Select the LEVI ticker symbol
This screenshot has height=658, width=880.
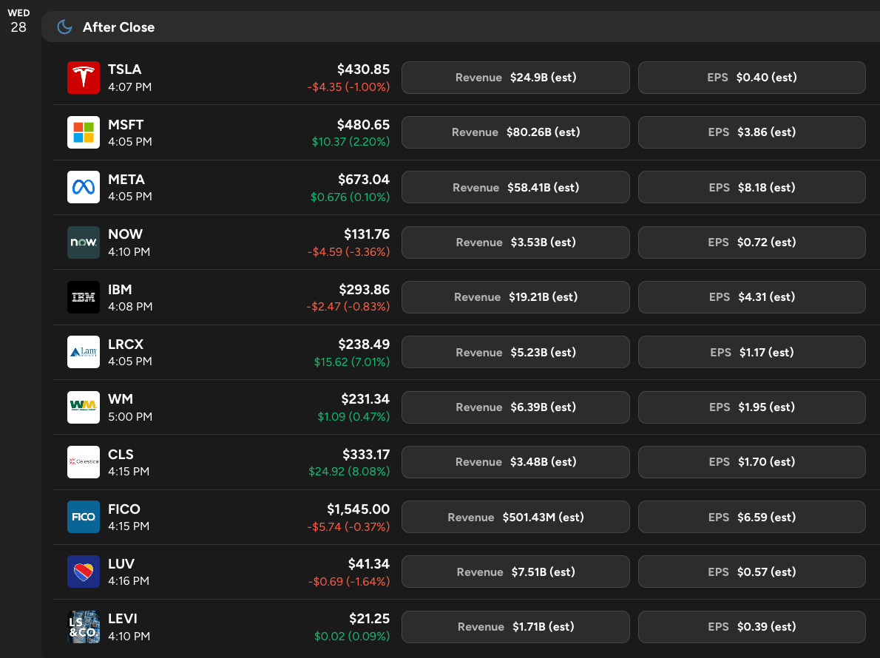click(123, 619)
